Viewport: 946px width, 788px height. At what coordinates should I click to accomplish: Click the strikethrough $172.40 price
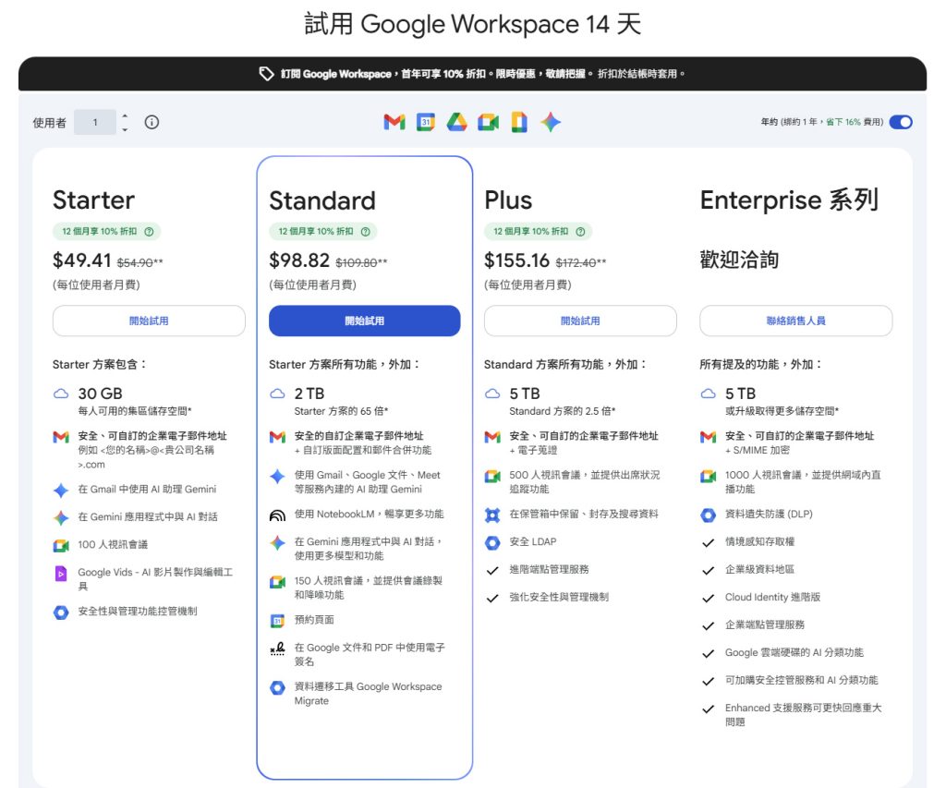(576, 263)
